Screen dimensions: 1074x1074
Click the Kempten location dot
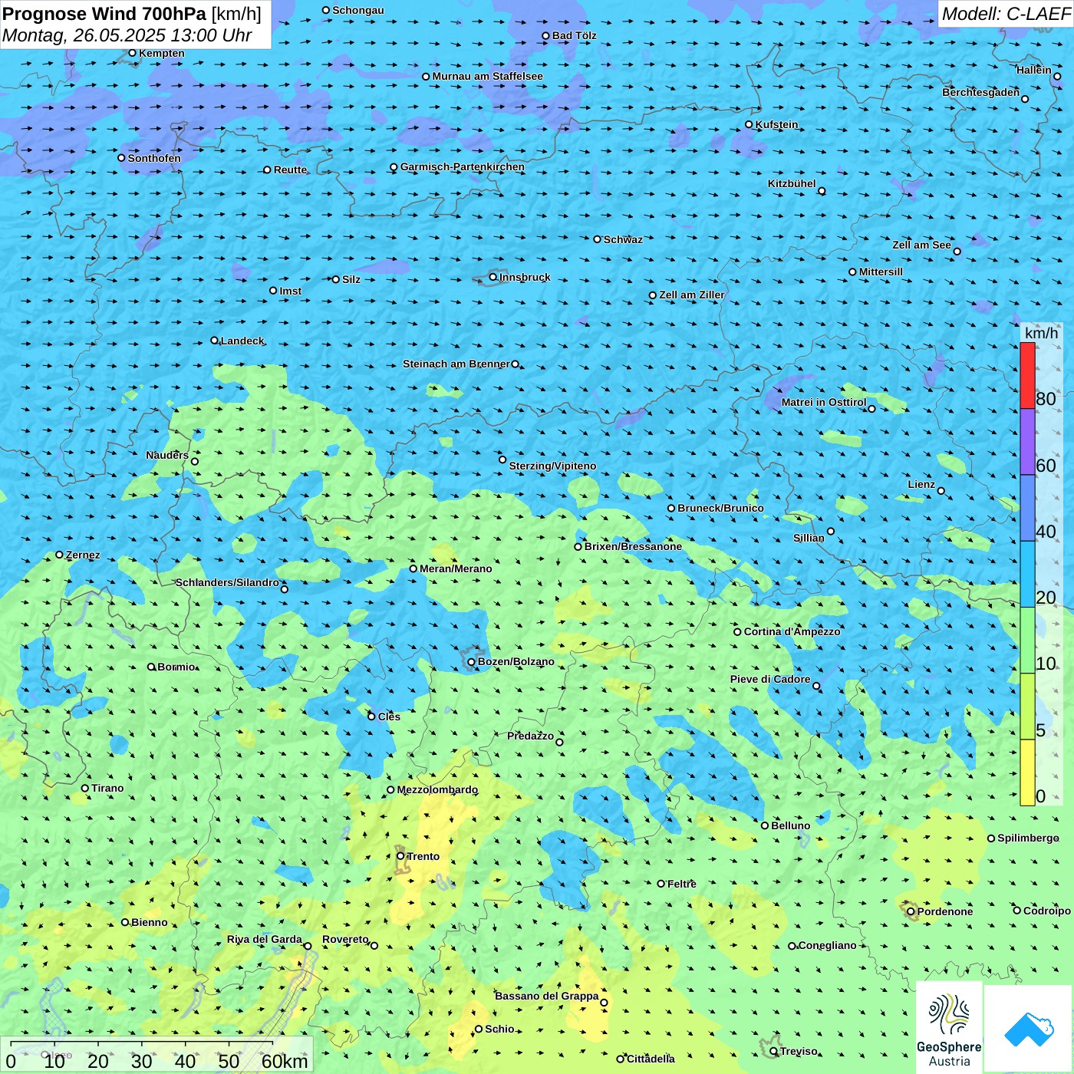(x=133, y=53)
